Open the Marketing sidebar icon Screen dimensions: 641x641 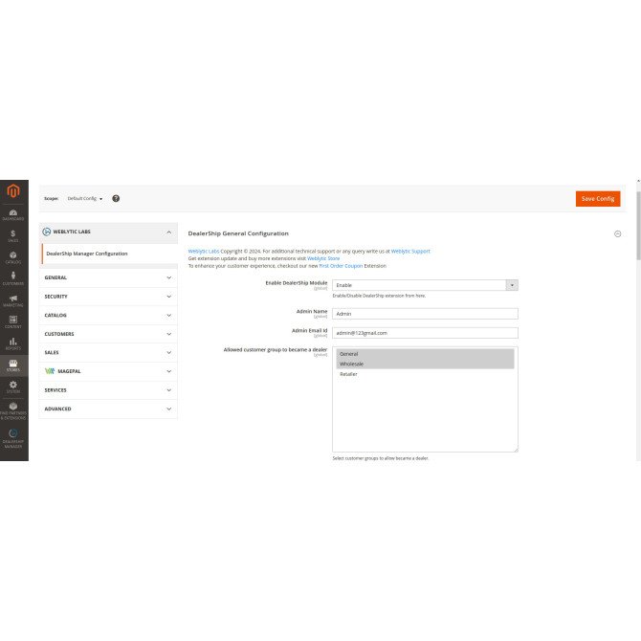tap(13, 300)
